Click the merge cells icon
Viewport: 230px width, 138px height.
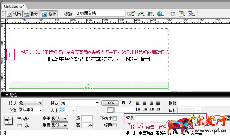[20, 126]
